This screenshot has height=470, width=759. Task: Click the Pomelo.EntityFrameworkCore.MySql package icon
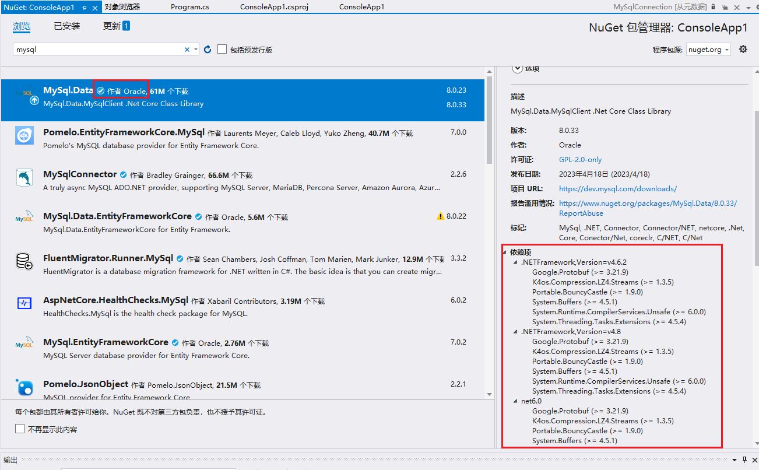click(x=24, y=135)
